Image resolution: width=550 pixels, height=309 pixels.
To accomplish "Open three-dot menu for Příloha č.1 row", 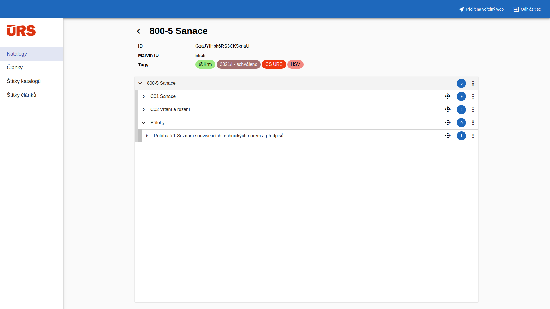I will pos(473,136).
